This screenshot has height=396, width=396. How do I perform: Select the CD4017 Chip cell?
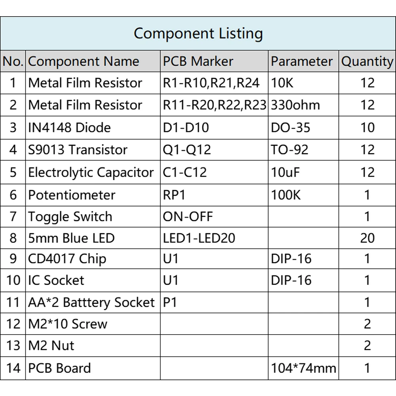[x=67, y=259]
